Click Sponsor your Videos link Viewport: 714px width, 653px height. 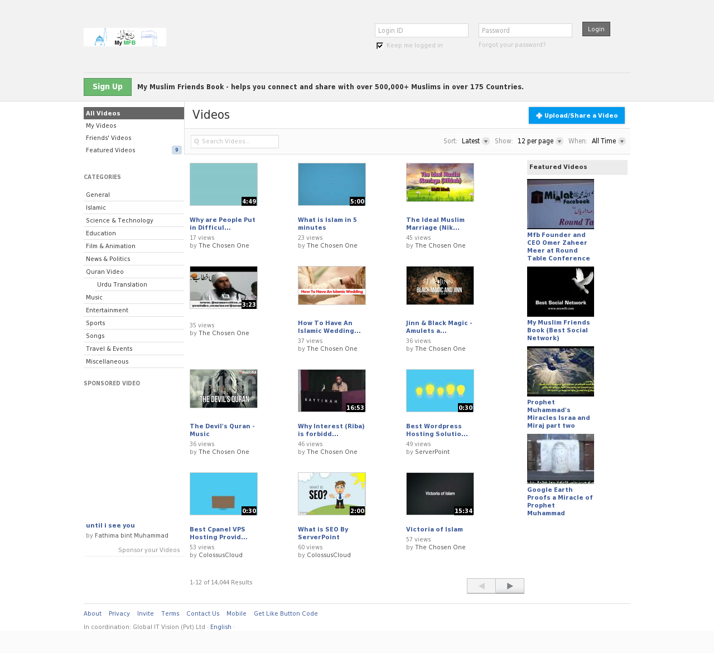pos(149,550)
